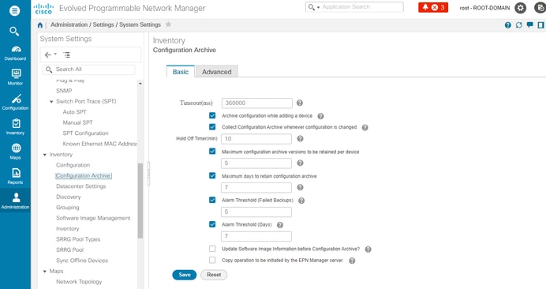The width and height of the screenshot is (546, 289).
Task: Open the feedback chat icon
Action: point(530,24)
